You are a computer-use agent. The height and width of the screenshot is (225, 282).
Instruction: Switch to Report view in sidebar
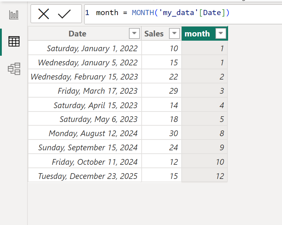point(14,14)
